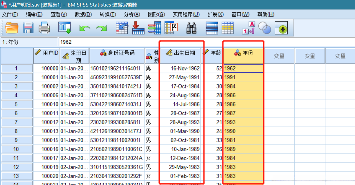Open the 实用程序(U) menu
Viewport: 355px width, 185px height.
pyautogui.click(x=186, y=14)
